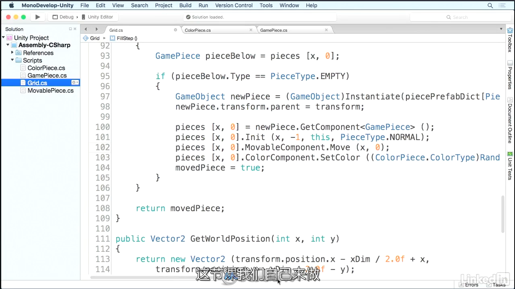
Task: Collapse the Unity Project tree node
Action: (4, 37)
